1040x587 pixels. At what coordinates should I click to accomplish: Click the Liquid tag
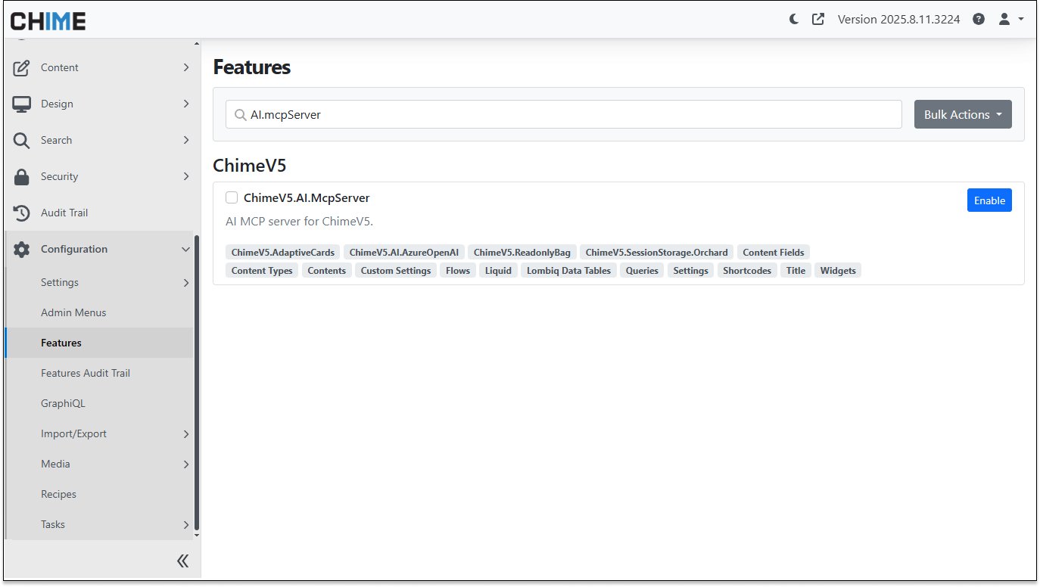pyautogui.click(x=499, y=270)
